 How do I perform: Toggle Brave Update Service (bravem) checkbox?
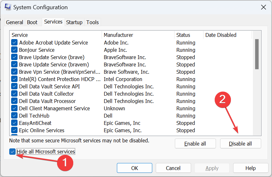pyautogui.click(x=14, y=65)
